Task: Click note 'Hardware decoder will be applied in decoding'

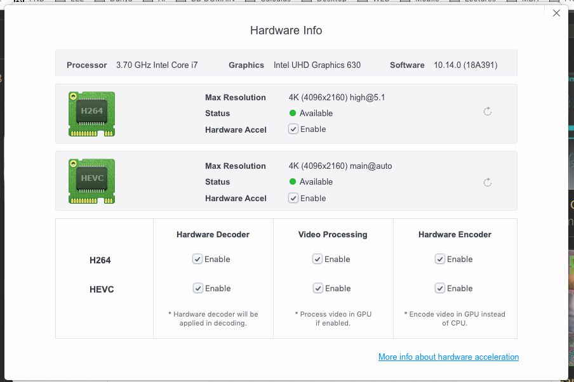Action: (213, 319)
